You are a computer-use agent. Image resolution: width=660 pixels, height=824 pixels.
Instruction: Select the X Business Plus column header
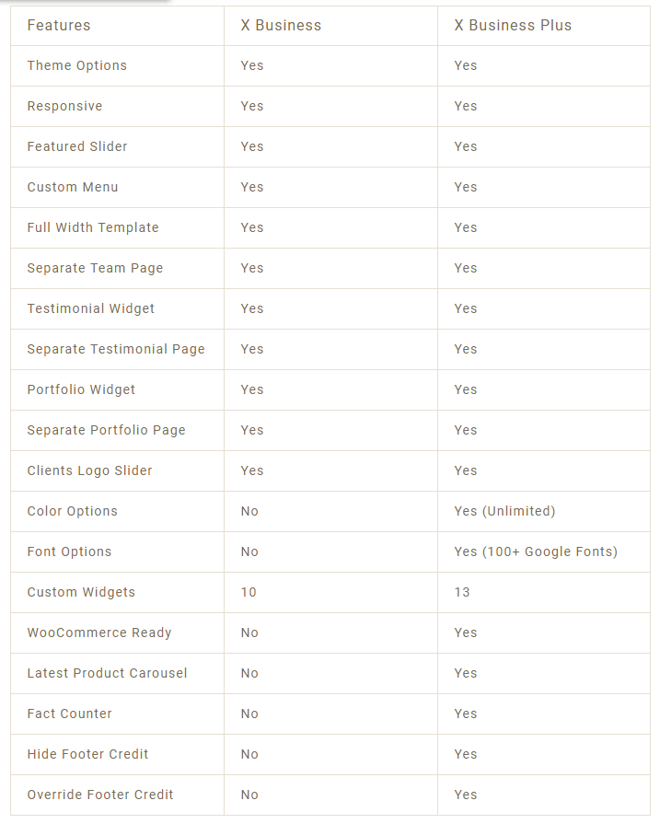tap(513, 26)
